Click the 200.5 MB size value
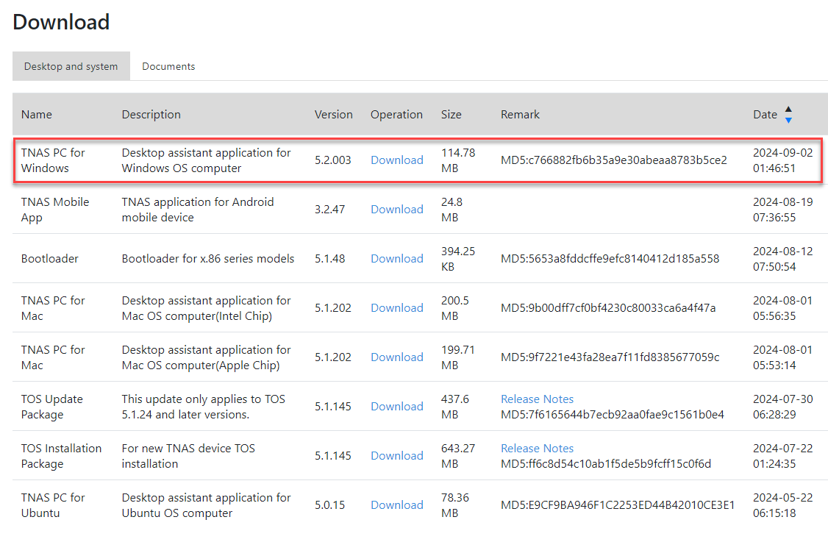 pyautogui.click(x=455, y=307)
